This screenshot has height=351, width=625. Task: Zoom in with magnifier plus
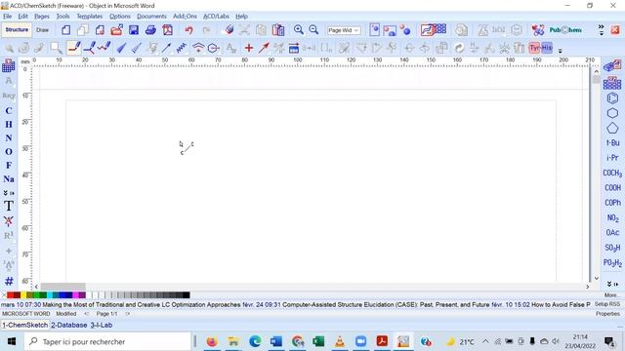(298, 30)
